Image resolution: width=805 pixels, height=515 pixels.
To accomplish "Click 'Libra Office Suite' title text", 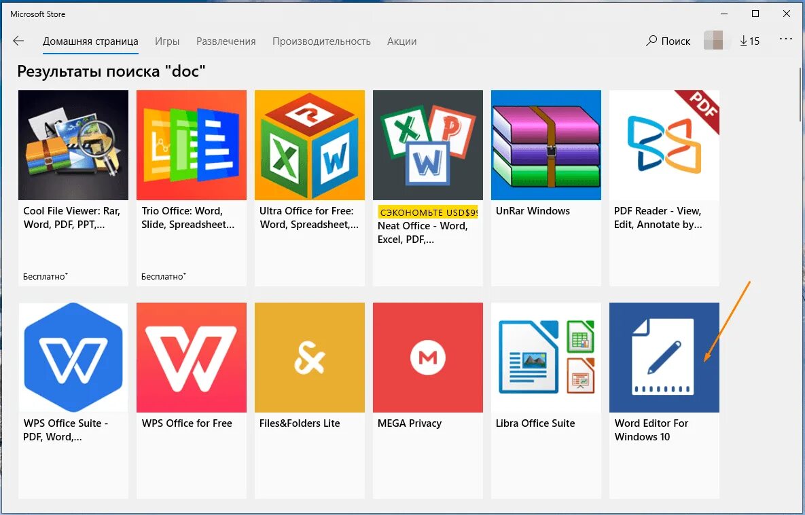I will (535, 423).
